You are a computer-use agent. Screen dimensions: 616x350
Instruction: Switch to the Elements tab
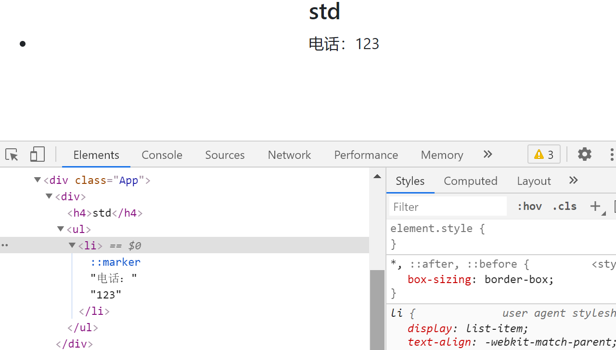coord(96,155)
